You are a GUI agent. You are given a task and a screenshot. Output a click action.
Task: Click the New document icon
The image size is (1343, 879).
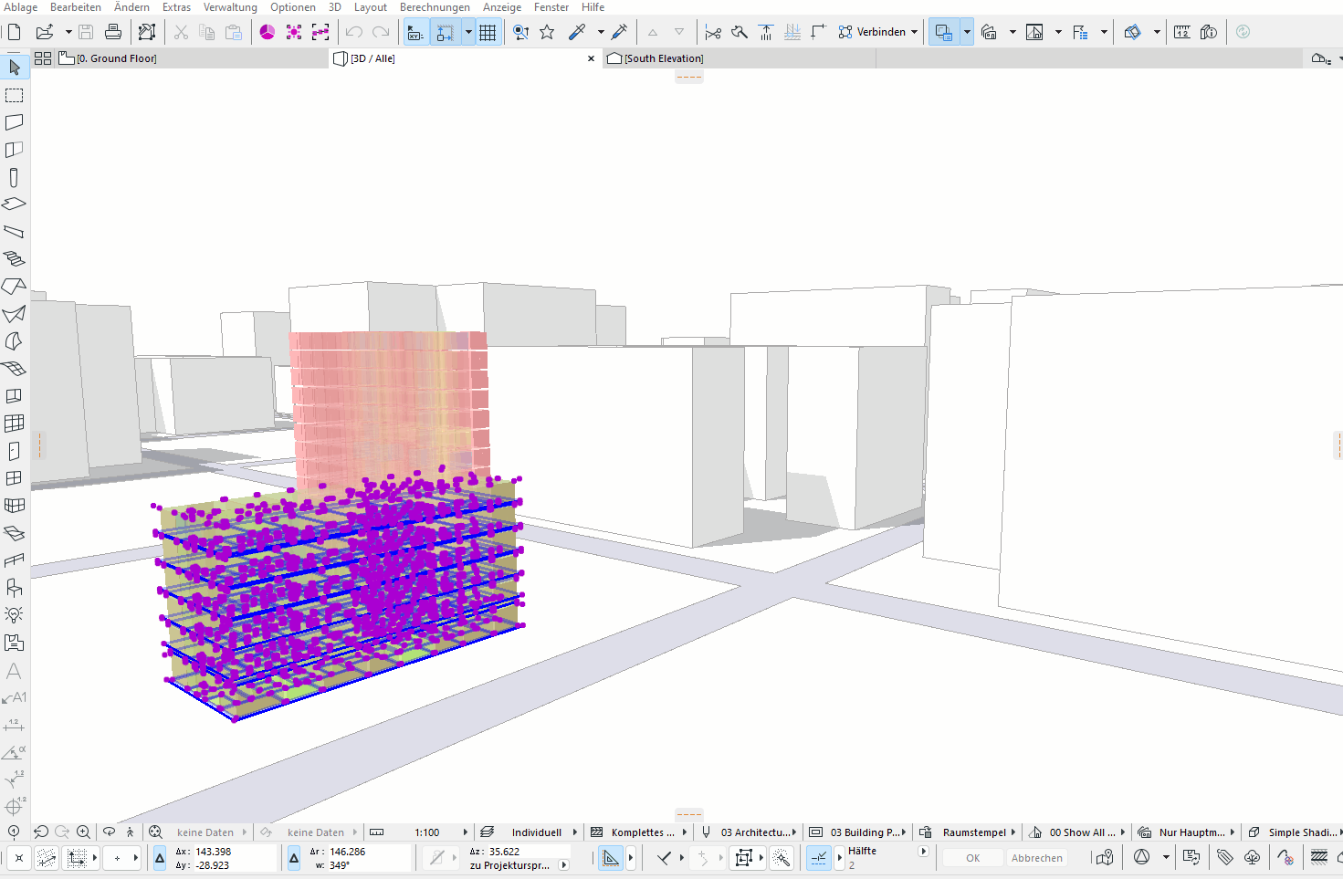(x=15, y=32)
